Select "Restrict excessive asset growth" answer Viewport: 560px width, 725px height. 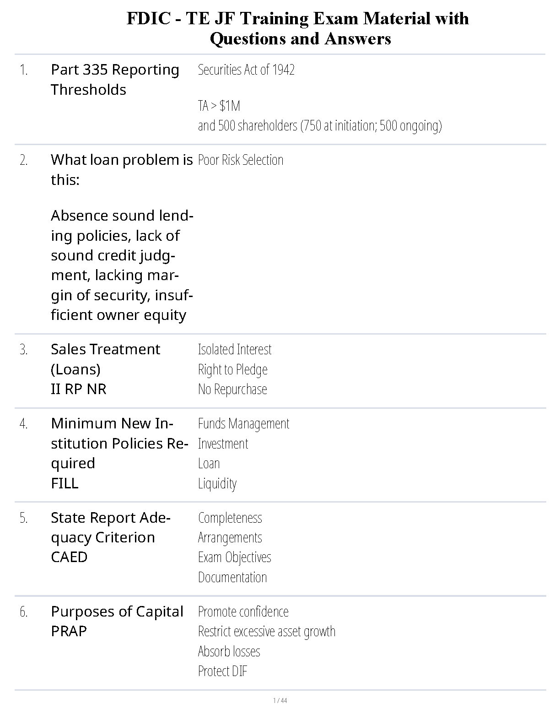tap(266, 632)
